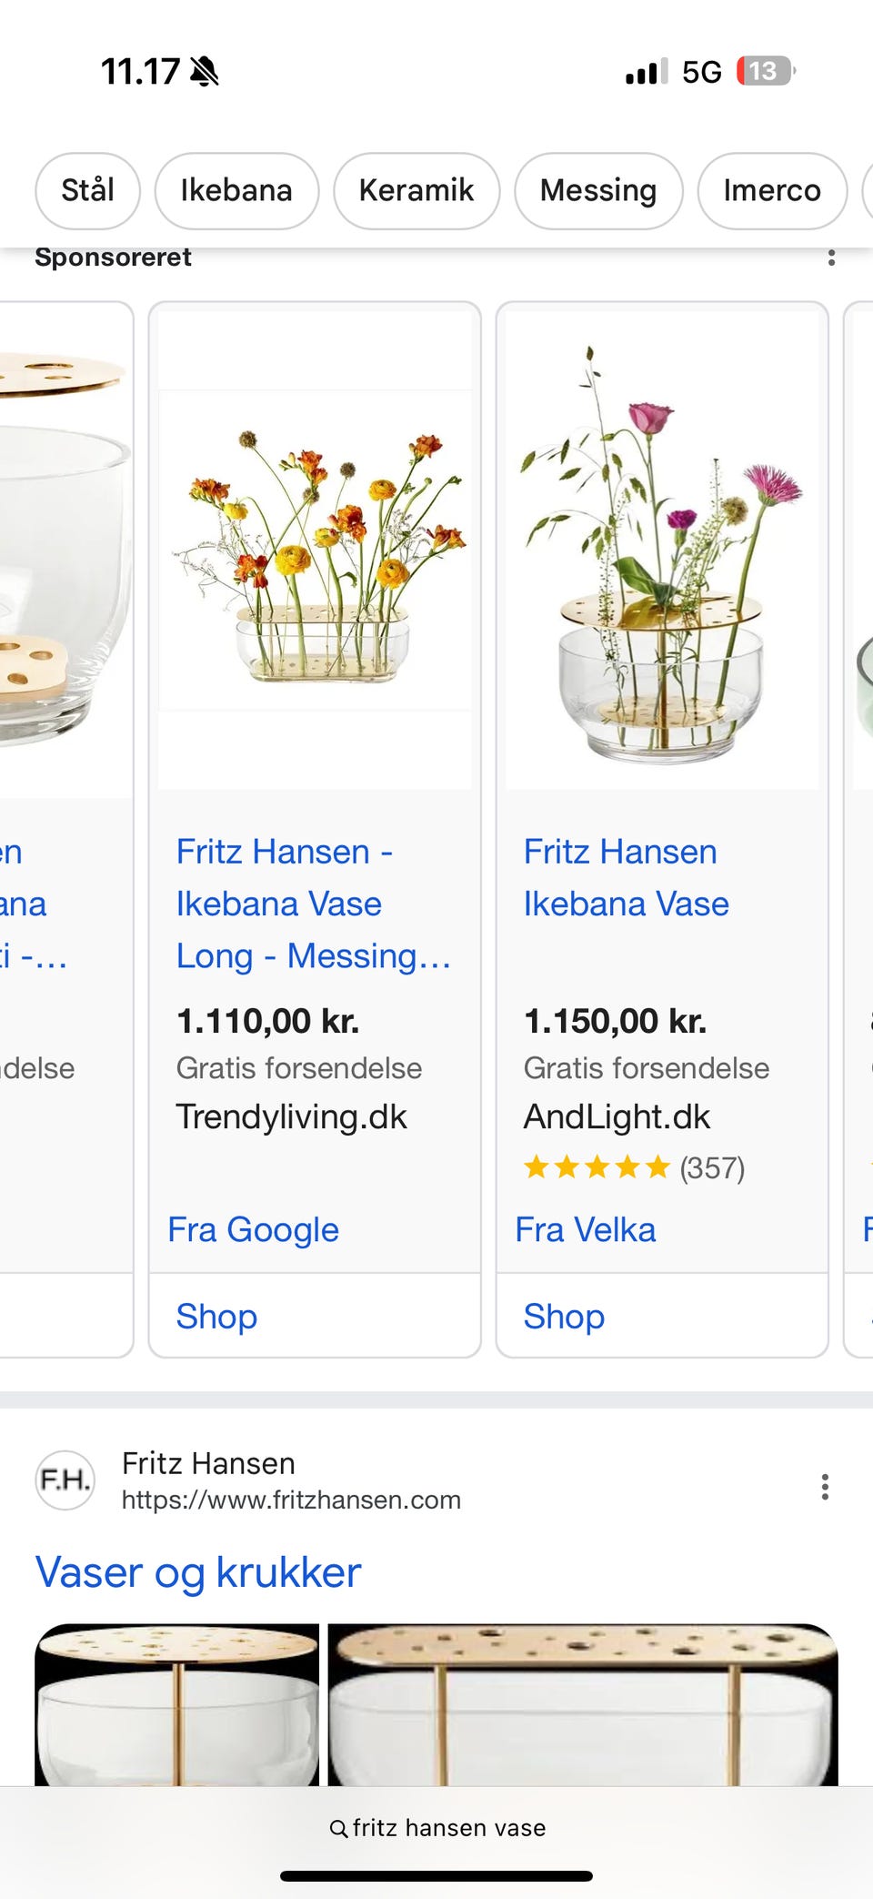This screenshot has width=873, height=1899.
Task: Select the Ikebana filter chip
Action: (236, 191)
